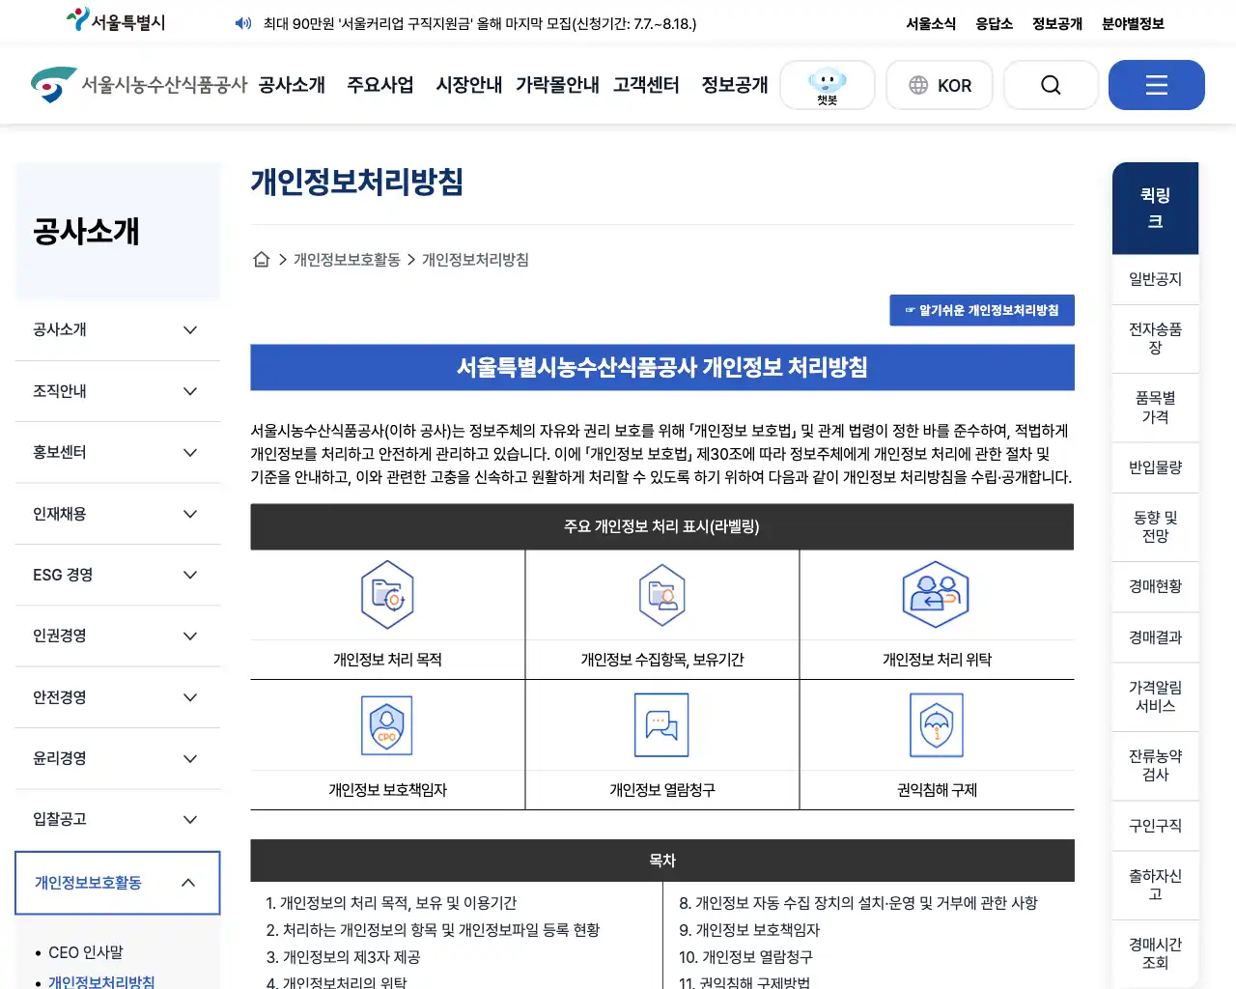
Task: Expand the 인재채용 sidebar chevron
Action: coord(190,514)
